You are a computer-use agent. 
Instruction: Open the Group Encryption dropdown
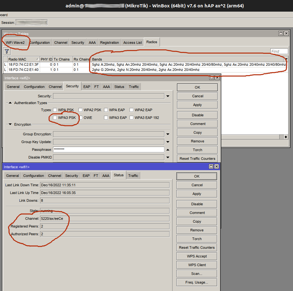pos(168,134)
